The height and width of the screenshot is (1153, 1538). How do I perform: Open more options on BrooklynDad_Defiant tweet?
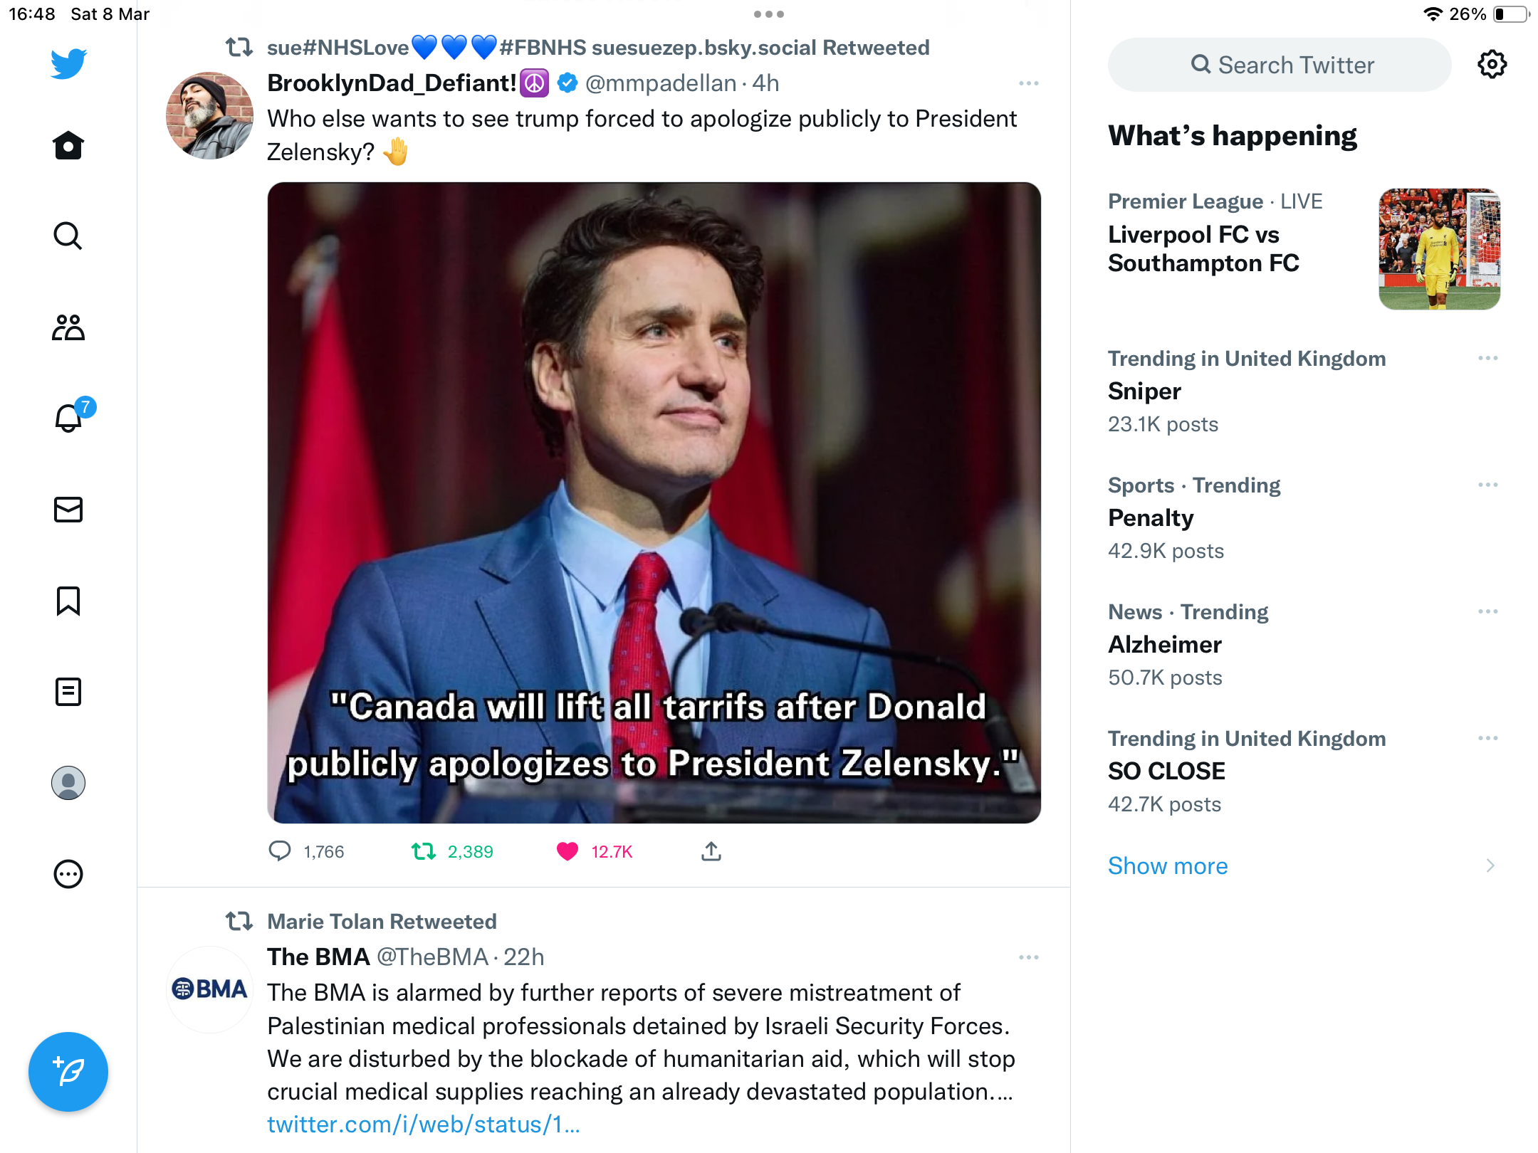(x=1029, y=83)
